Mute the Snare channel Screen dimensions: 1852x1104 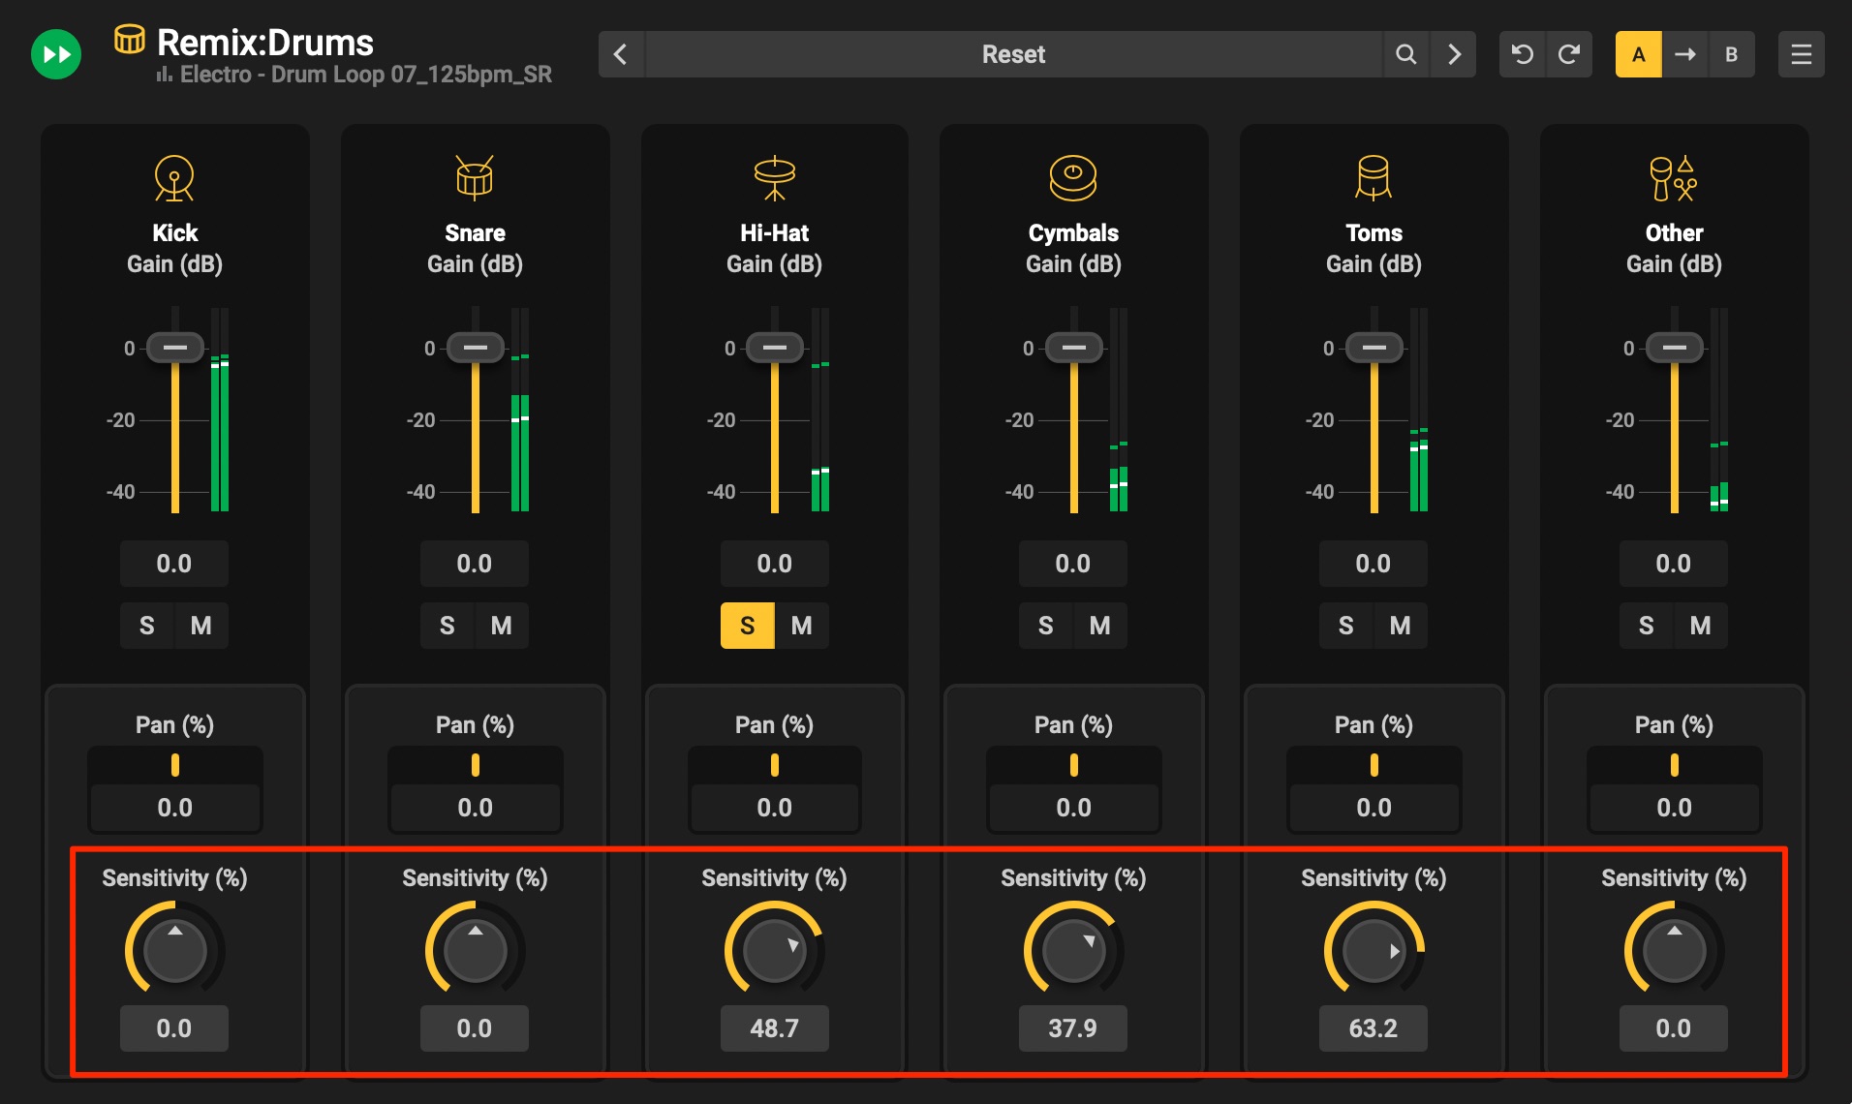502,626
